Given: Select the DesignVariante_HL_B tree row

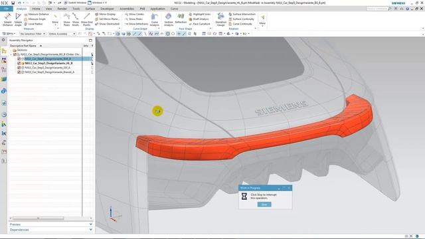Looking at the screenshot, I should 48,63.
